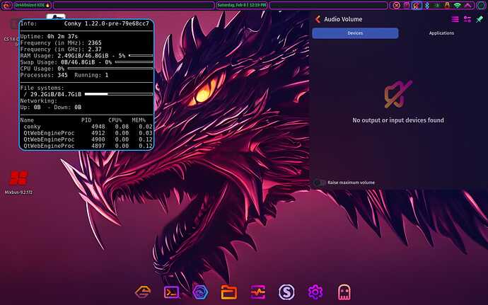Pin the Audio Volume popup open
Viewport: 488px width, 305px height.
pos(480,19)
